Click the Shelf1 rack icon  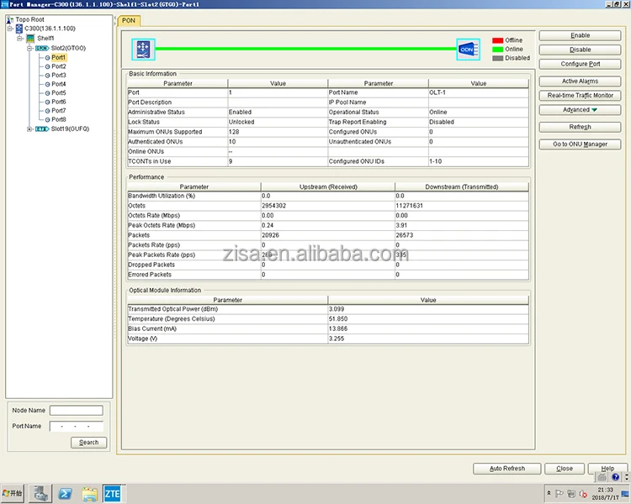[30, 38]
